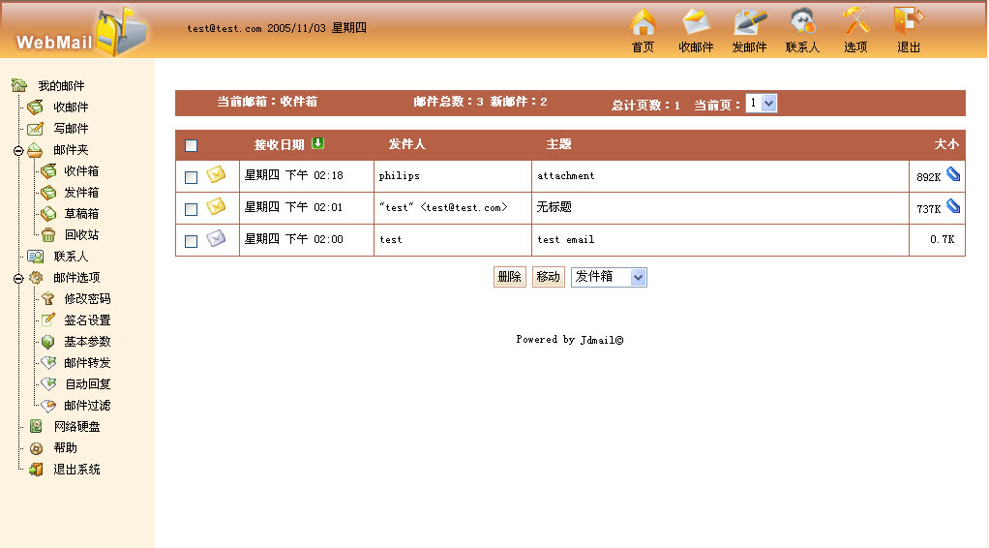Check the box for the philips email
The height and width of the screenshot is (548, 989).
(191, 177)
